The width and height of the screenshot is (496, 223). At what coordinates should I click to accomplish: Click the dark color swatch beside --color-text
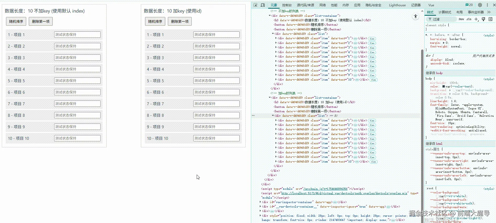(444, 86)
